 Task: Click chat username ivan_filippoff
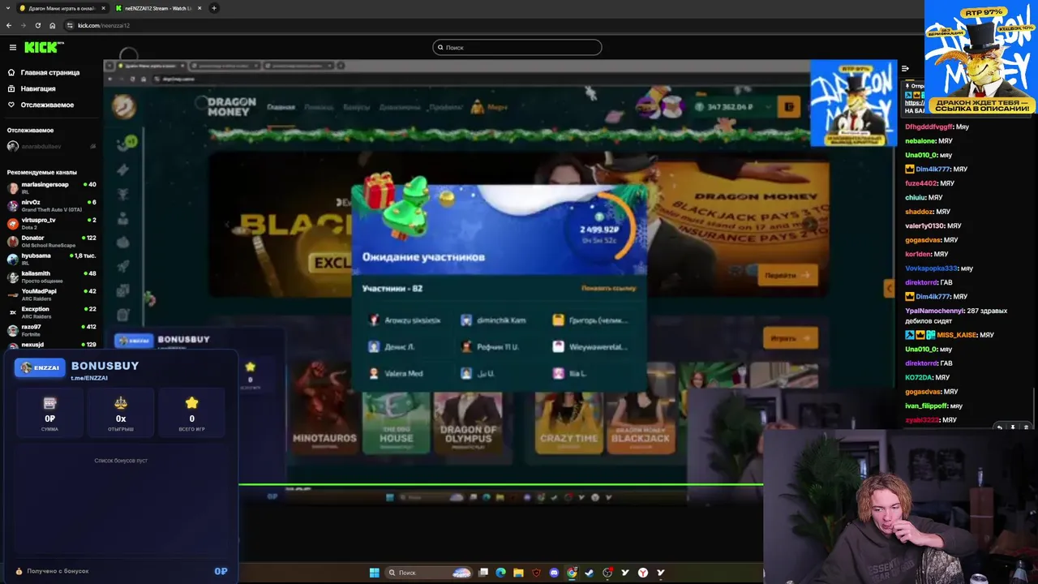(x=925, y=406)
